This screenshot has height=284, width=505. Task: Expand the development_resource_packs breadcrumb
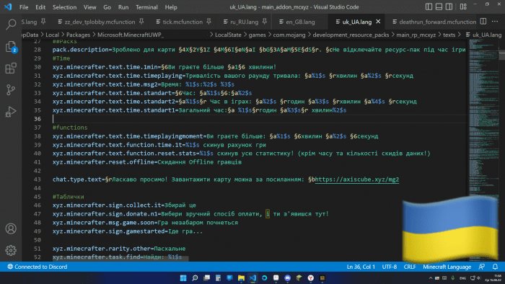pos(351,35)
